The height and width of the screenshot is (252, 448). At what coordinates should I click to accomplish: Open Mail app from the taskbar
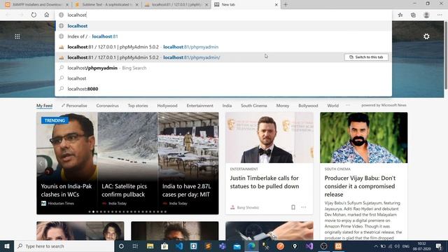(x=237, y=246)
